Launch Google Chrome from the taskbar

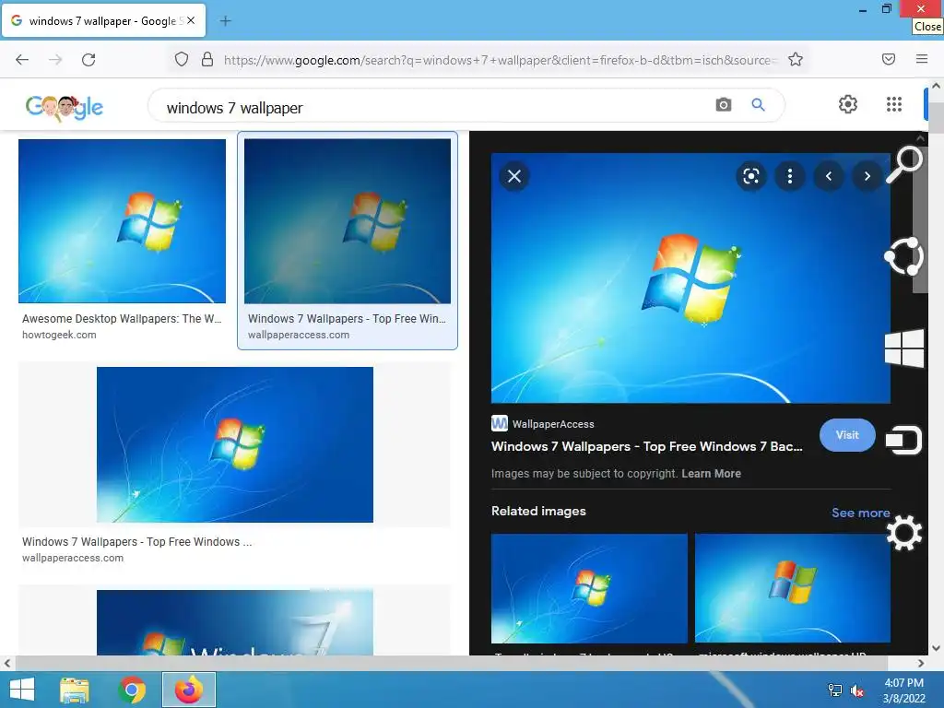132,690
